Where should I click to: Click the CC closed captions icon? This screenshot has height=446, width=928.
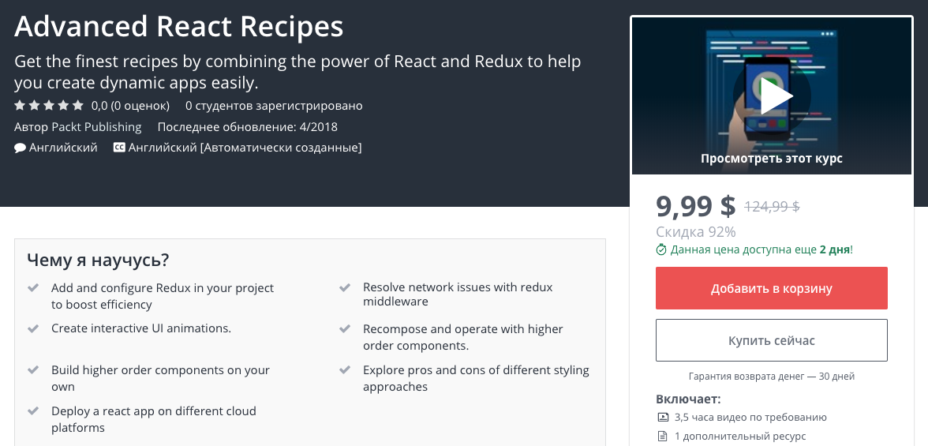pyautogui.click(x=119, y=148)
